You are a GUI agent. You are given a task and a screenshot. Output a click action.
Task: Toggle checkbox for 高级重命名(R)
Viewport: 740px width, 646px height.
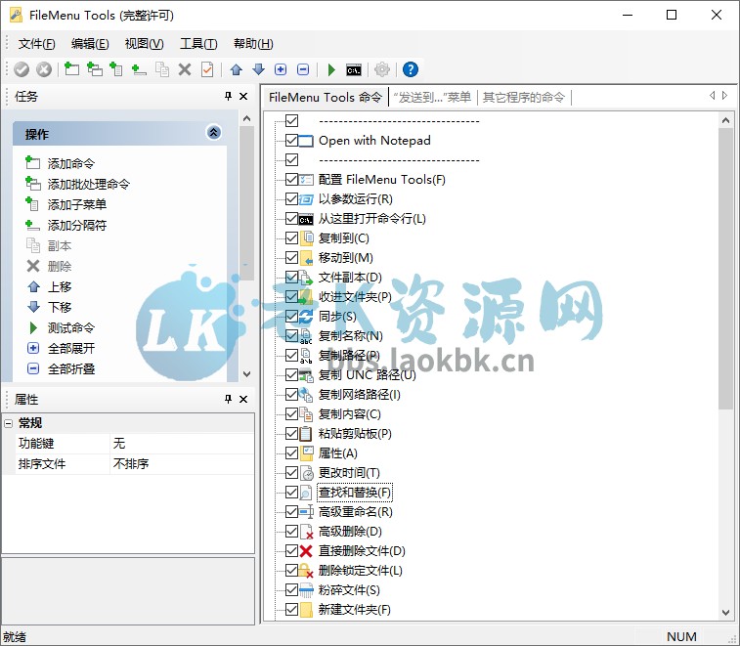click(291, 511)
